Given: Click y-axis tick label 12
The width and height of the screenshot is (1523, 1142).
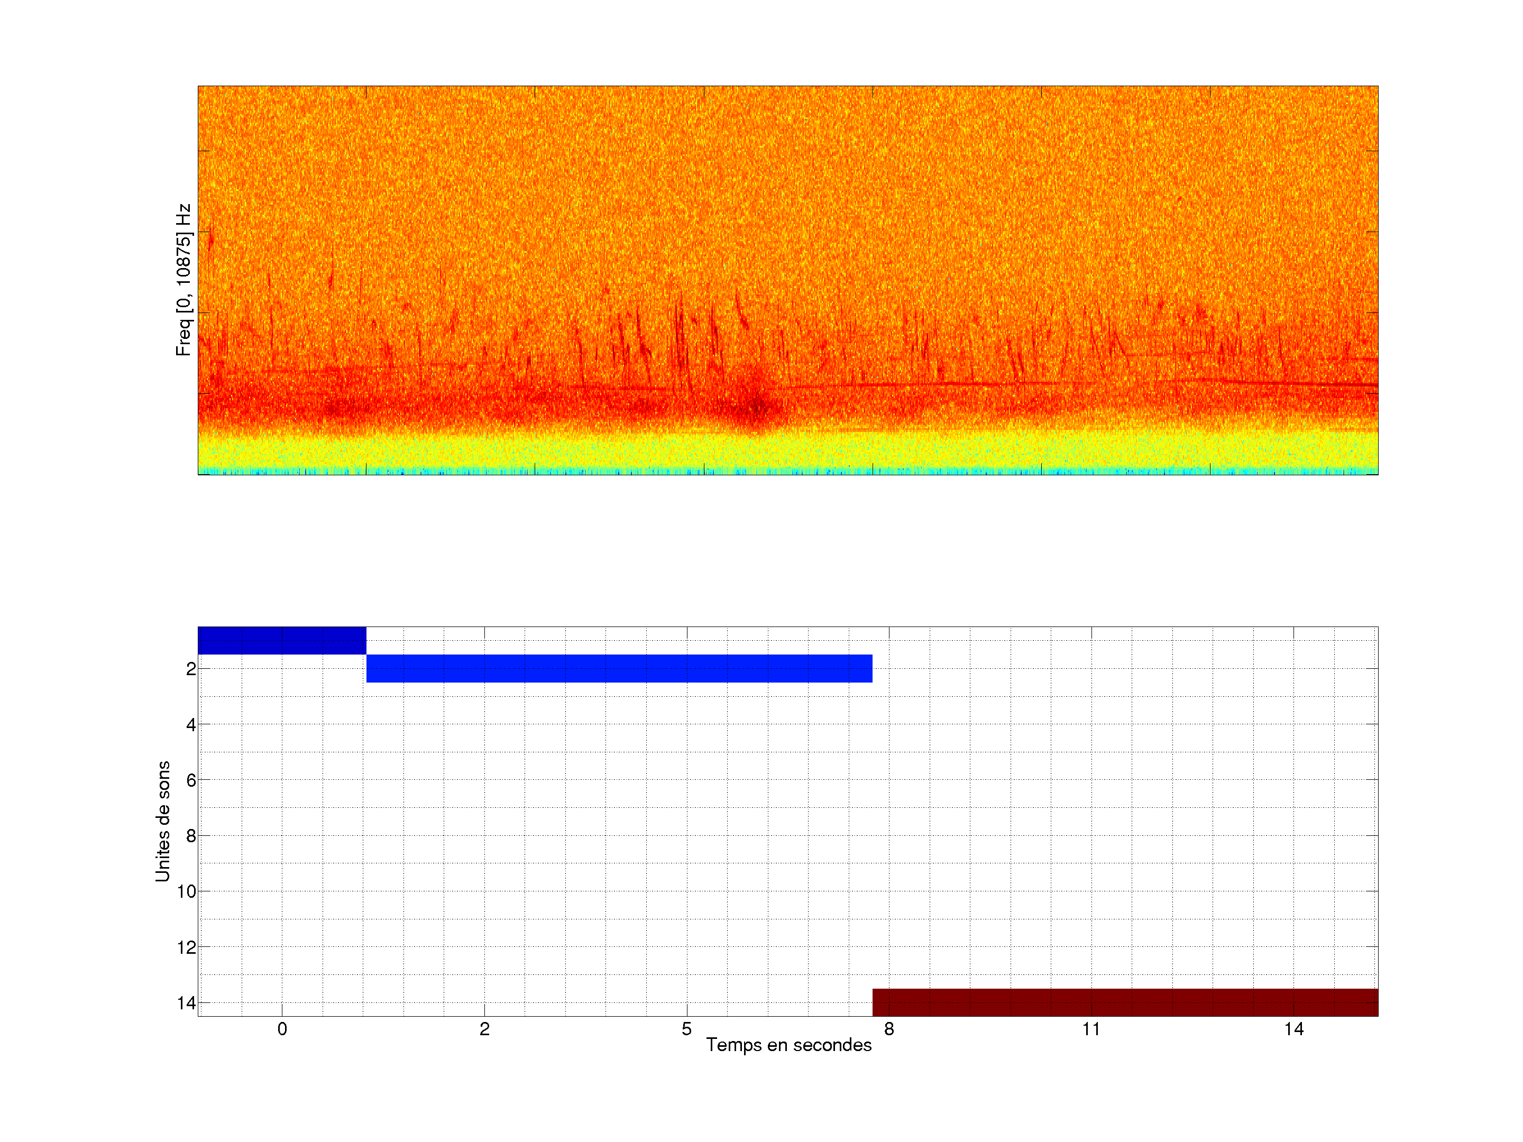Looking at the screenshot, I should pyautogui.click(x=187, y=947).
